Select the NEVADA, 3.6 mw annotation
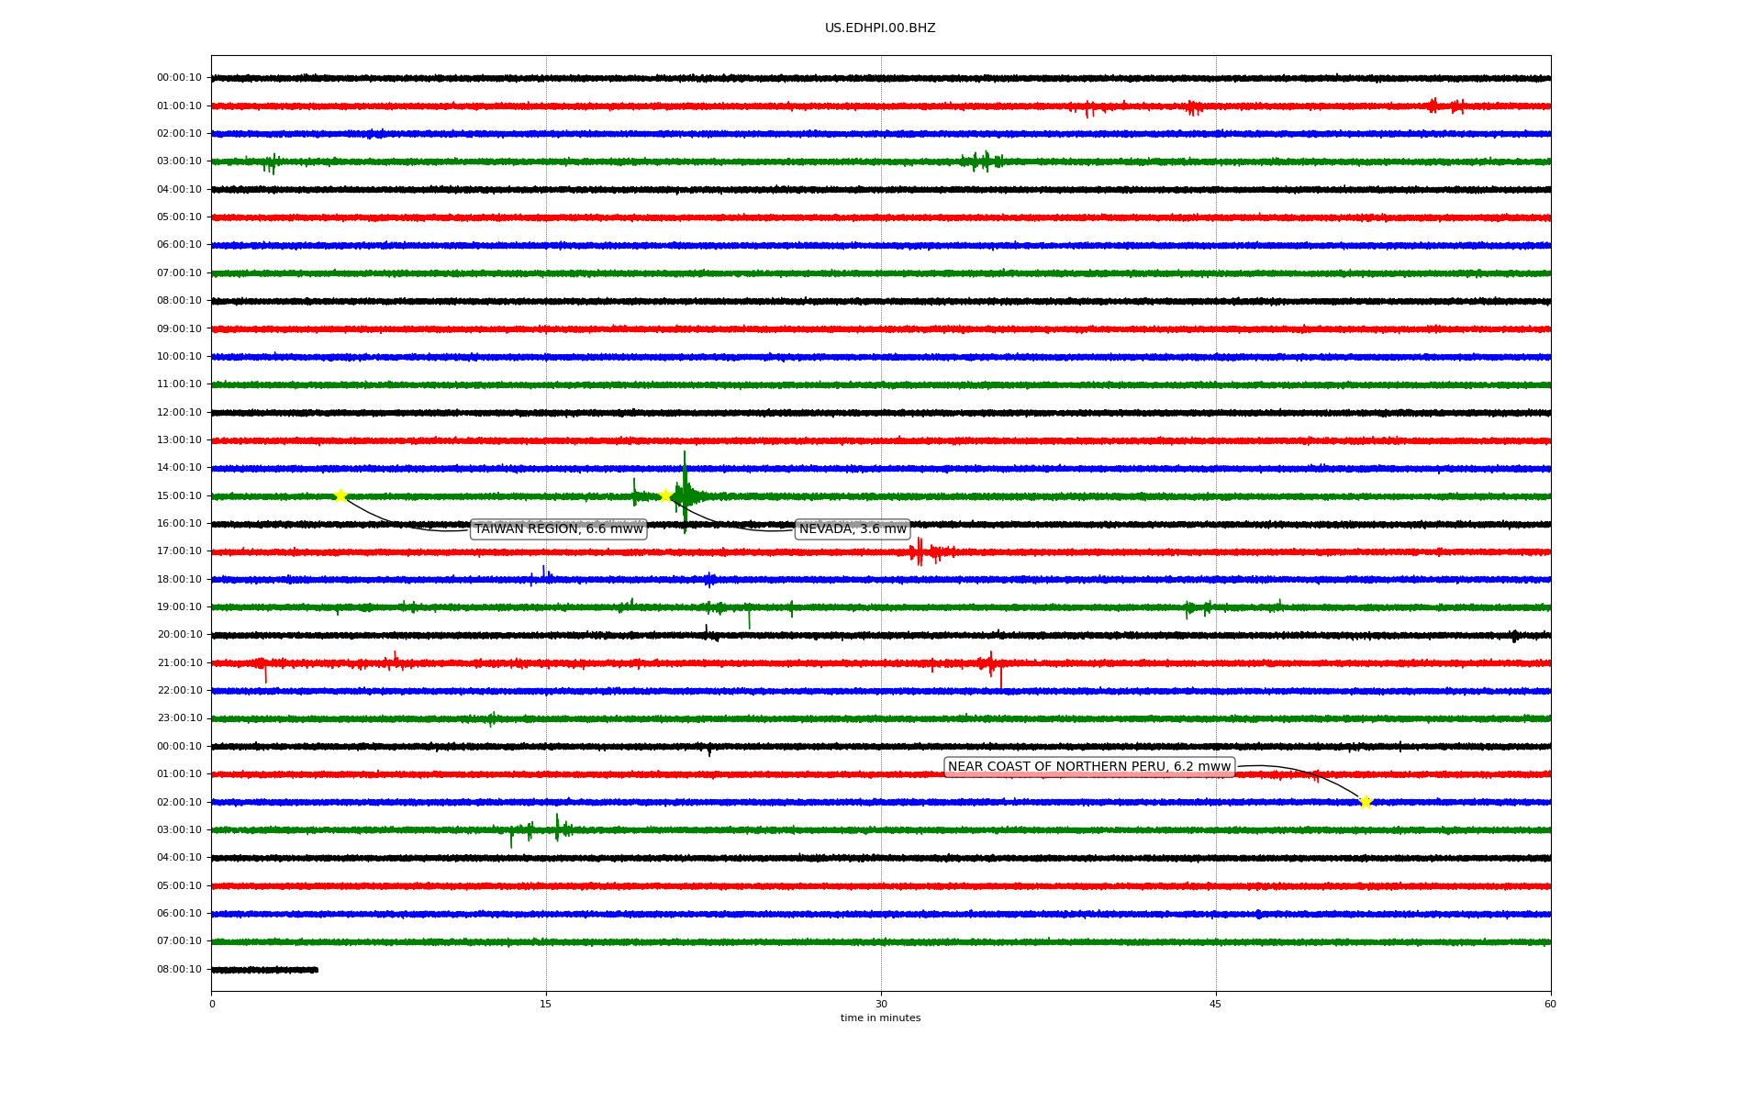This screenshot has height=1101, width=1762. point(853,529)
